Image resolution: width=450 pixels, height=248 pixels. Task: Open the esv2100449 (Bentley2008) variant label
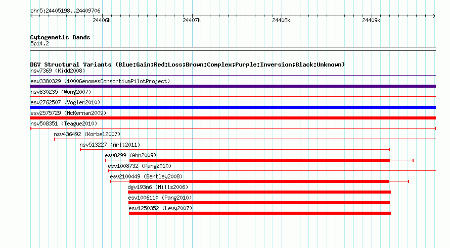coord(146,177)
